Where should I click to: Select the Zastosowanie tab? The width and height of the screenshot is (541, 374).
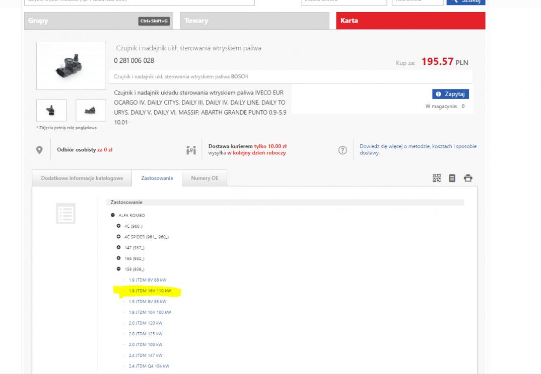(157, 178)
